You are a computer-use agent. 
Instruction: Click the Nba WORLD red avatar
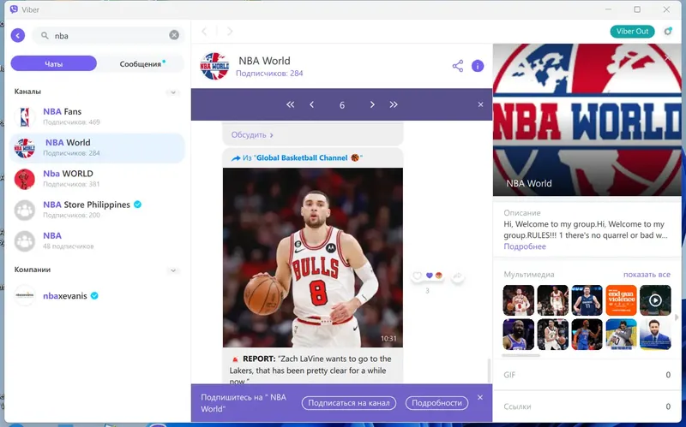(25, 179)
